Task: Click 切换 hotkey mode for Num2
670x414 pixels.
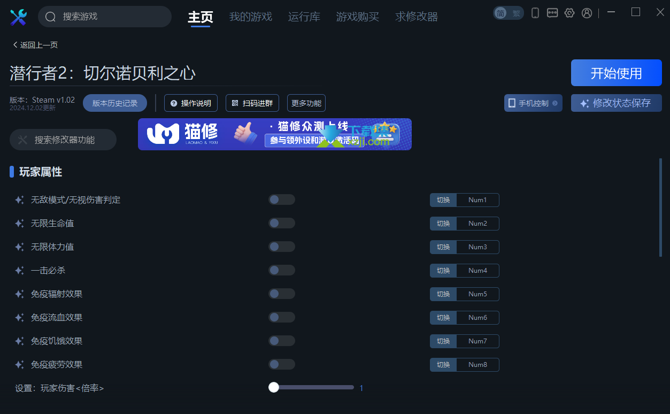Action: pos(443,224)
